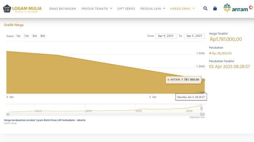Open the shopping bag cart icon
The height and width of the screenshot is (142, 254).
point(215,8)
